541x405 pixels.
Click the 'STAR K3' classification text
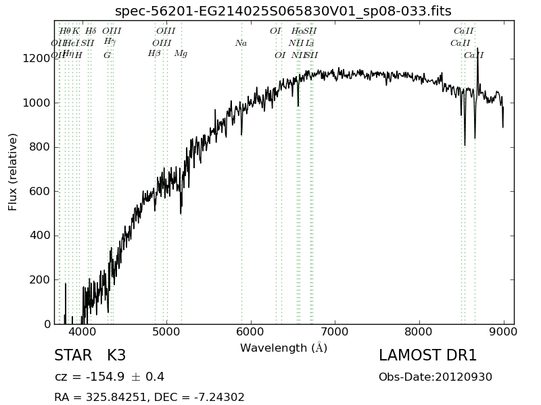click(90, 355)
